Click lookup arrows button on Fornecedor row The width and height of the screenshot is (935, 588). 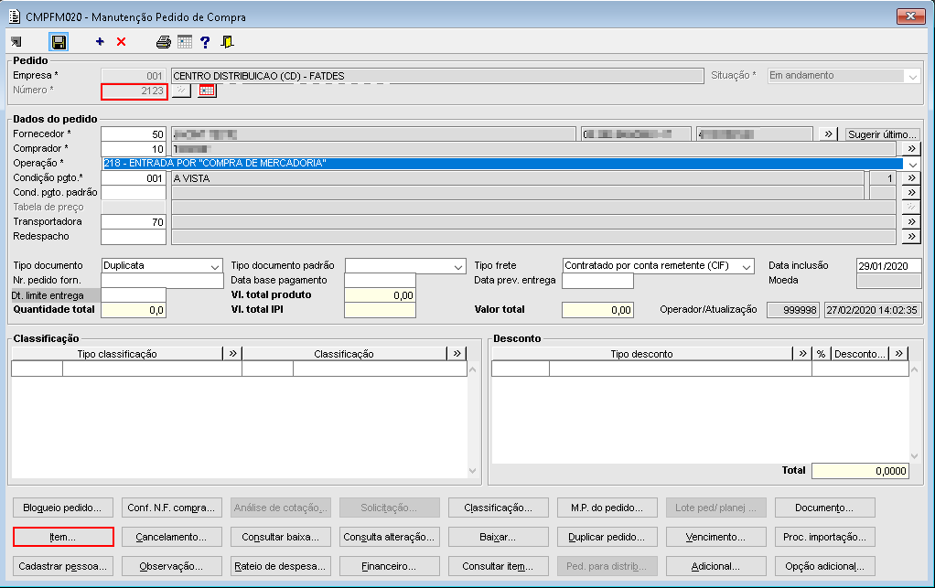[828, 134]
